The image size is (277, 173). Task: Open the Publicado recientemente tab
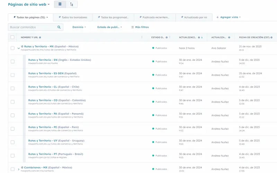[154, 17]
